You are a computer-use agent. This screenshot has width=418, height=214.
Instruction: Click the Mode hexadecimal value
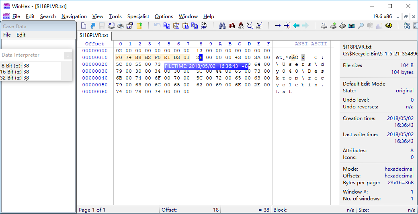coord(399,169)
